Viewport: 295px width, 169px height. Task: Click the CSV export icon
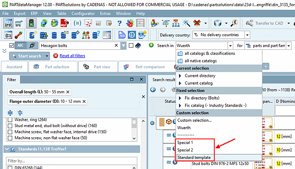click(x=122, y=35)
